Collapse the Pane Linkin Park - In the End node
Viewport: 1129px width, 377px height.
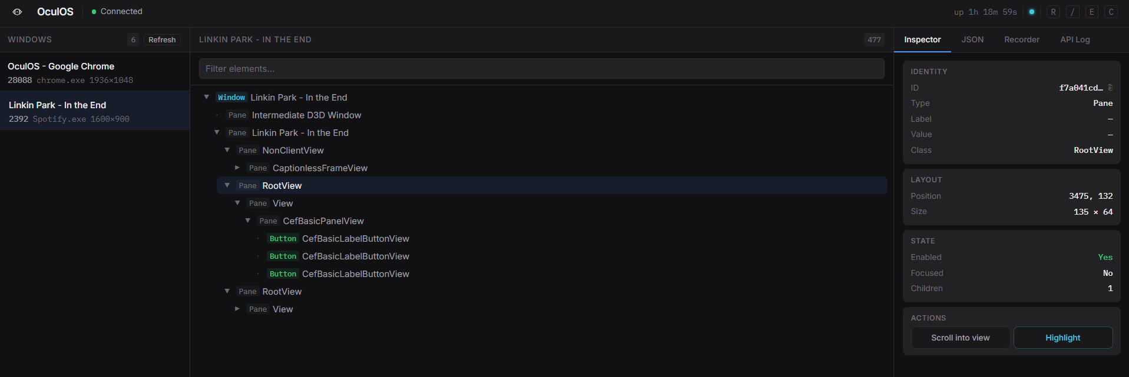coord(217,132)
